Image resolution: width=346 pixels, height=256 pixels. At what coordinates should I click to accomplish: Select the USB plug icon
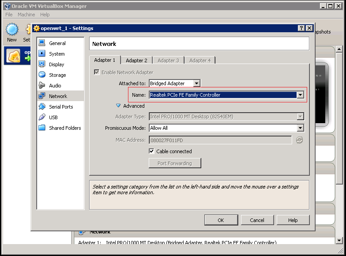pos(41,117)
